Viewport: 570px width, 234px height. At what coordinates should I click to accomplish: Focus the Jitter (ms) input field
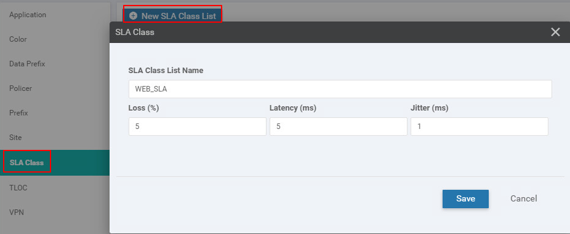tap(480, 127)
